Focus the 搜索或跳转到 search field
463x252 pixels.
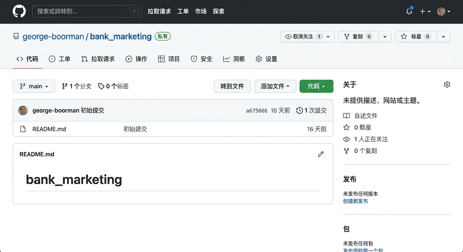87,11
